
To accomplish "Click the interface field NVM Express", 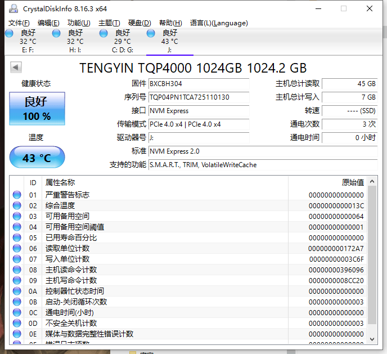I will click(x=199, y=111).
